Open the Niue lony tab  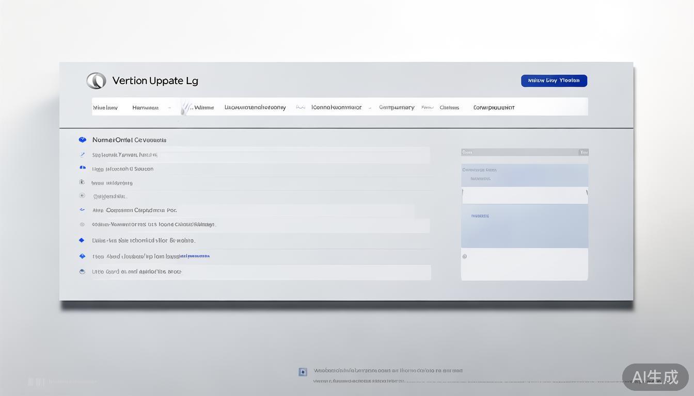pos(105,108)
